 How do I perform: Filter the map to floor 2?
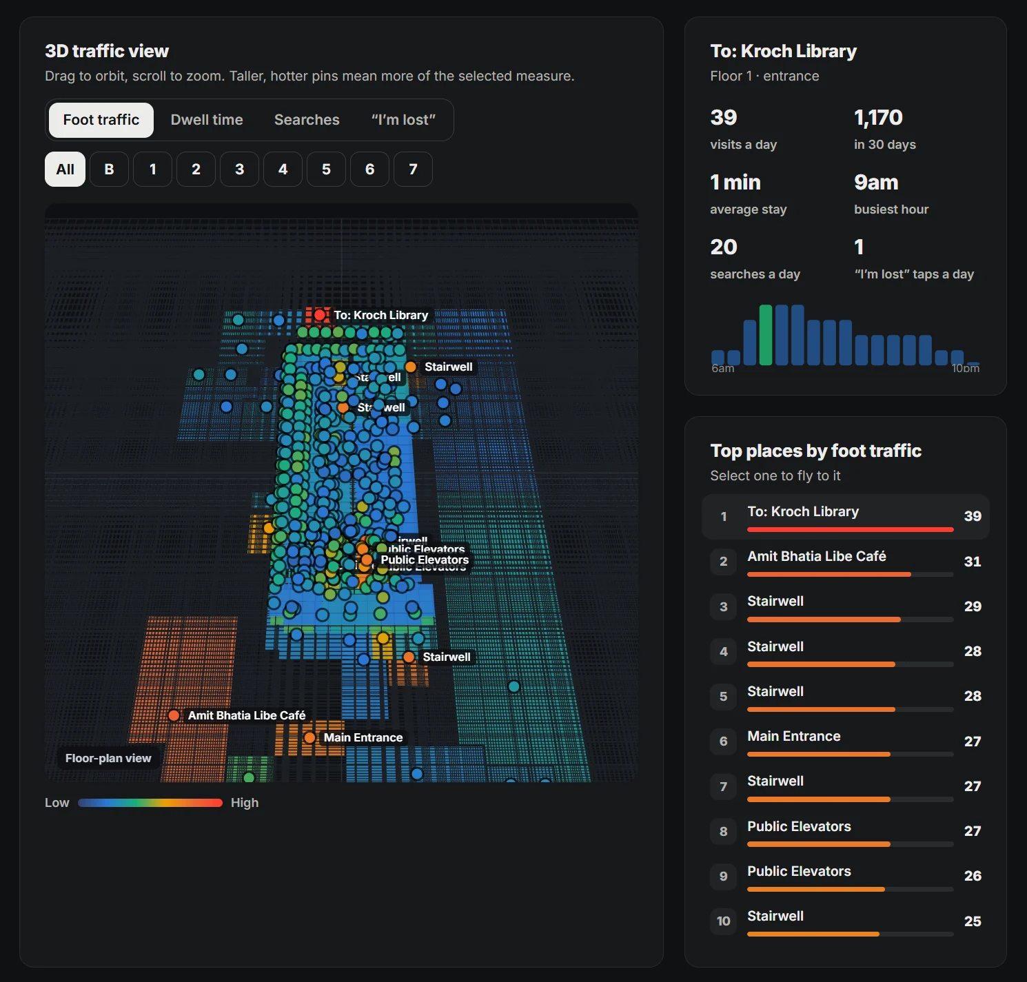[196, 170]
